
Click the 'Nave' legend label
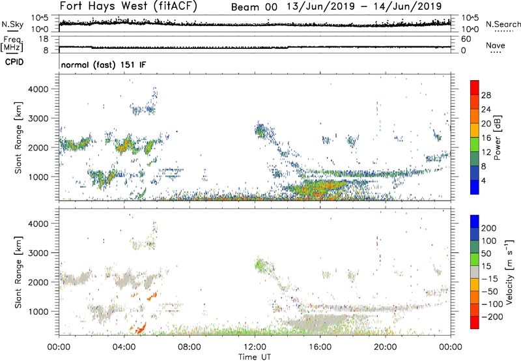pyautogui.click(x=496, y=46)
